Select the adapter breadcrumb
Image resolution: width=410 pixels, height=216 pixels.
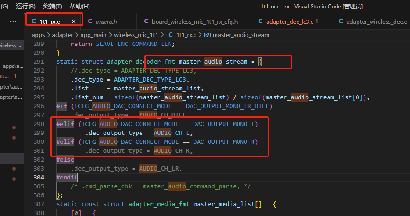pyautogui.click(x=62, y=35)
